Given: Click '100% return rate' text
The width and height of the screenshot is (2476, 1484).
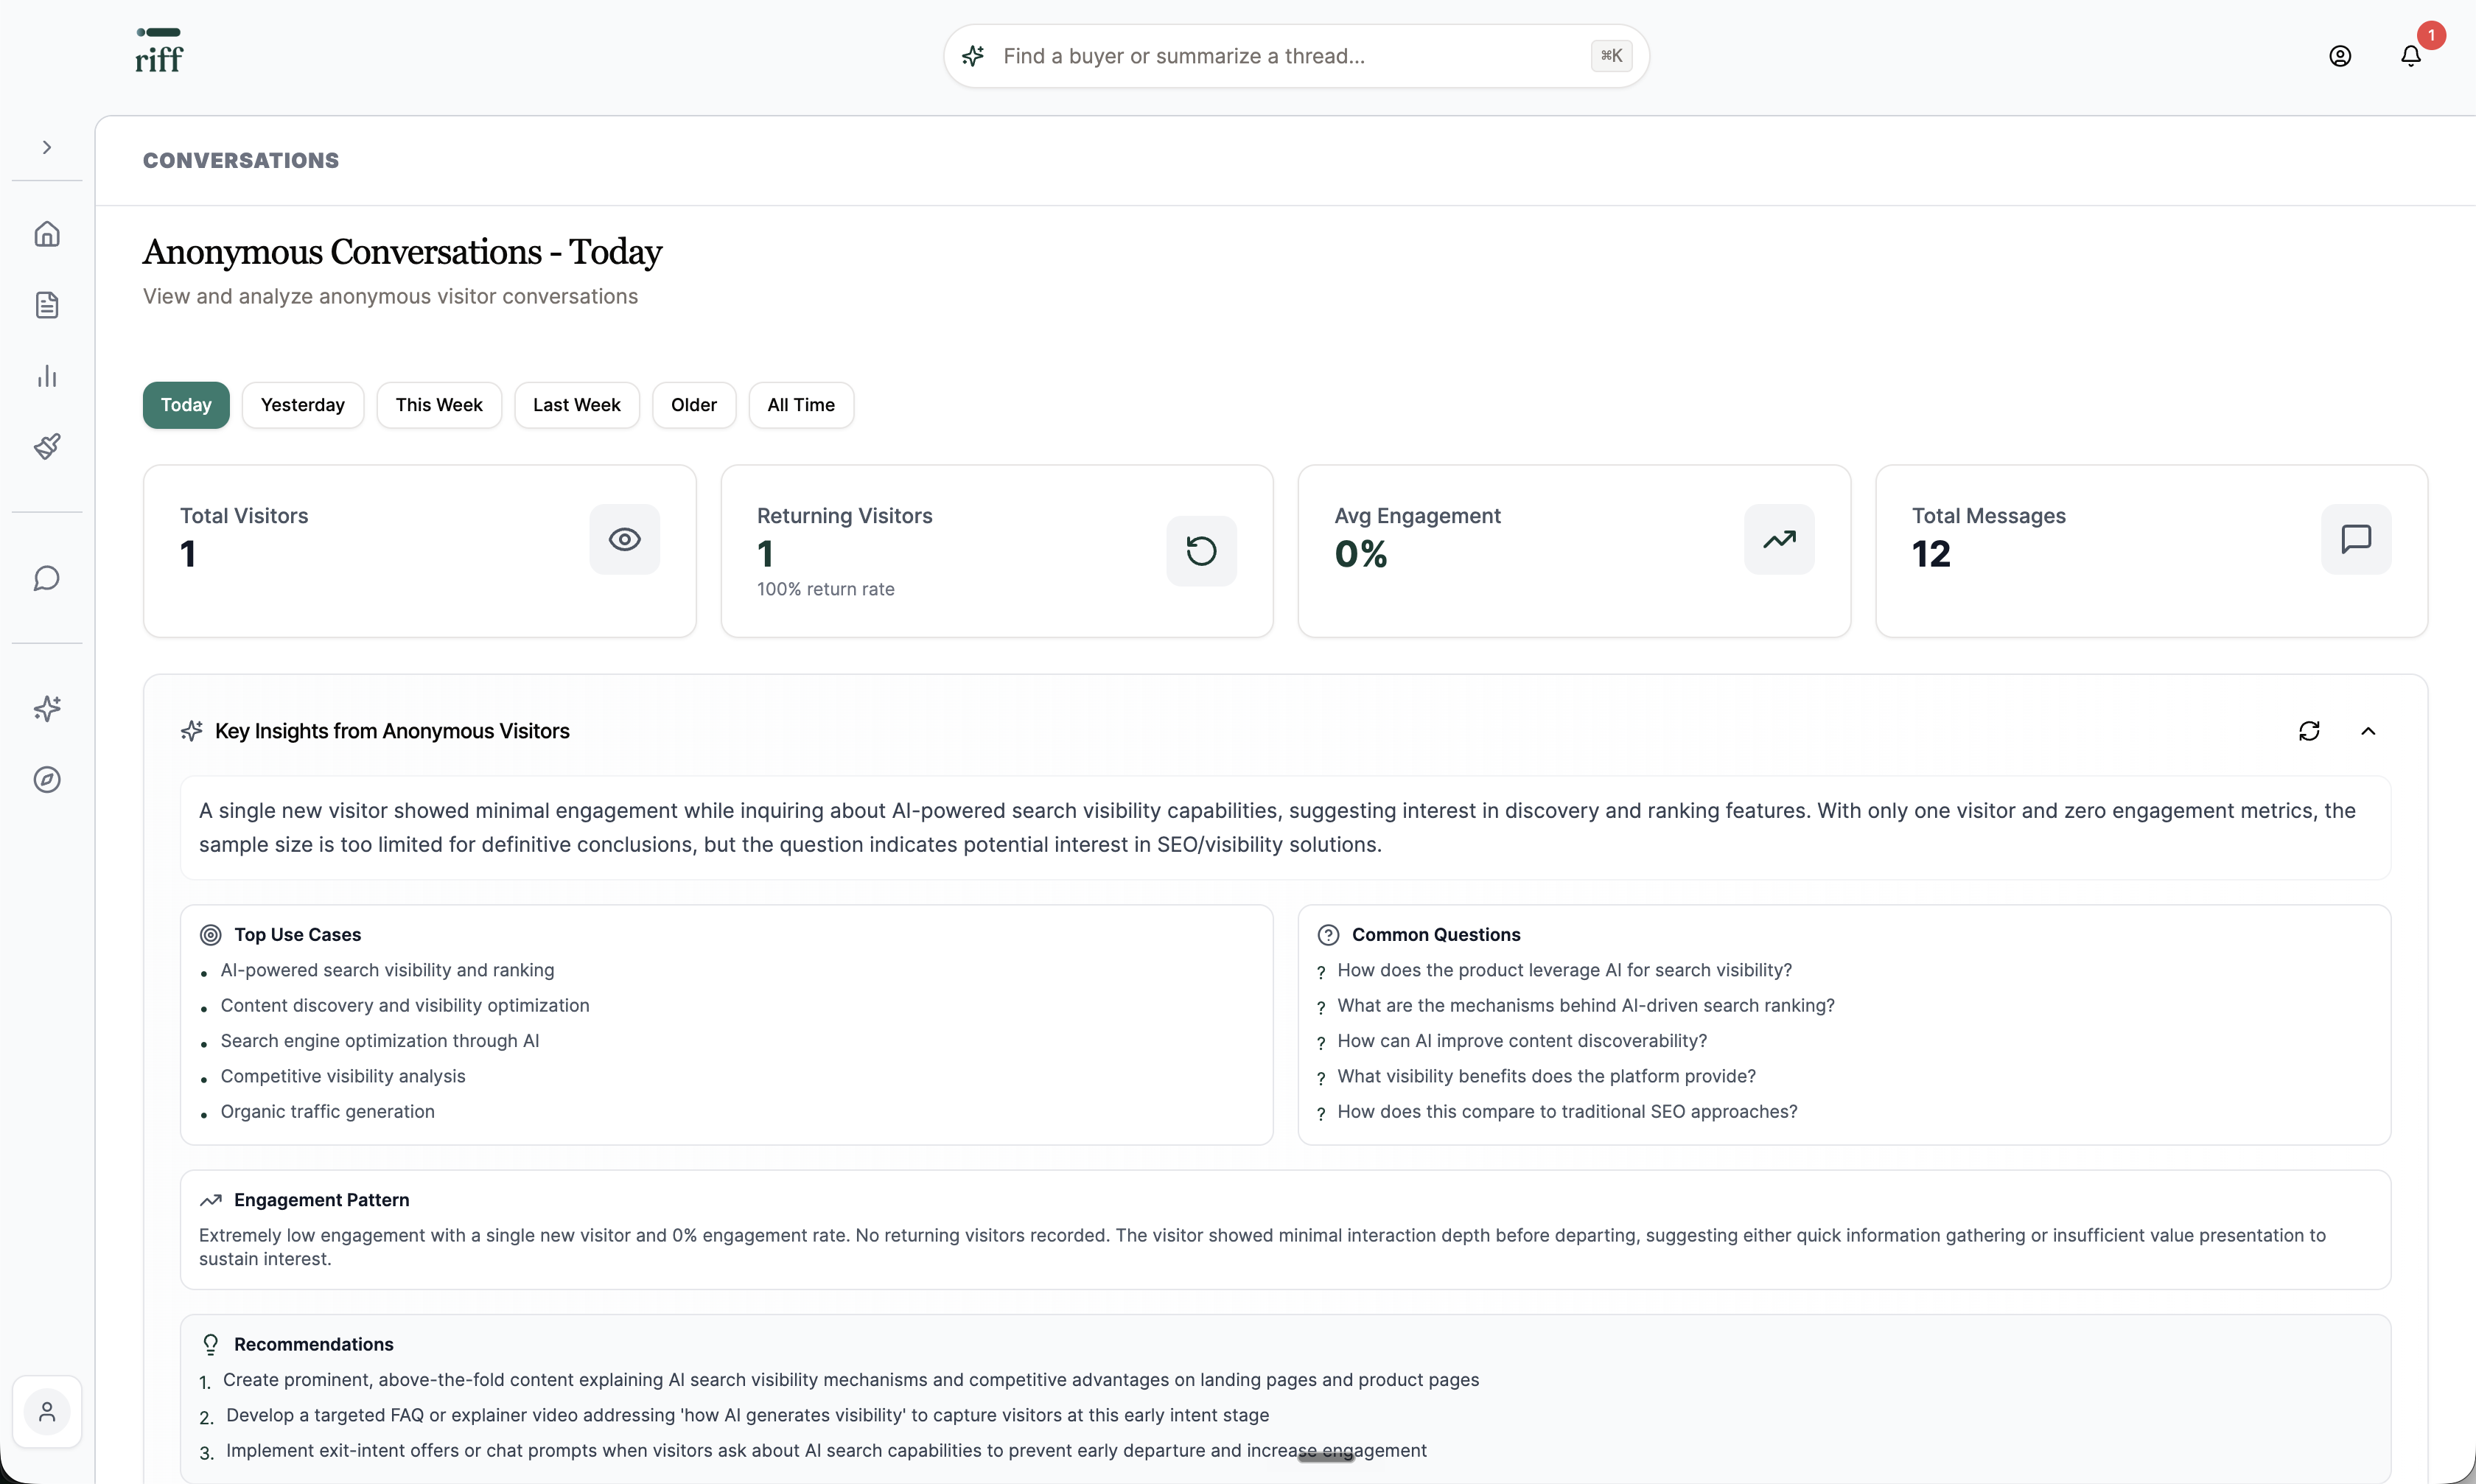Looking at the screenshot, I should pos(826,589).
